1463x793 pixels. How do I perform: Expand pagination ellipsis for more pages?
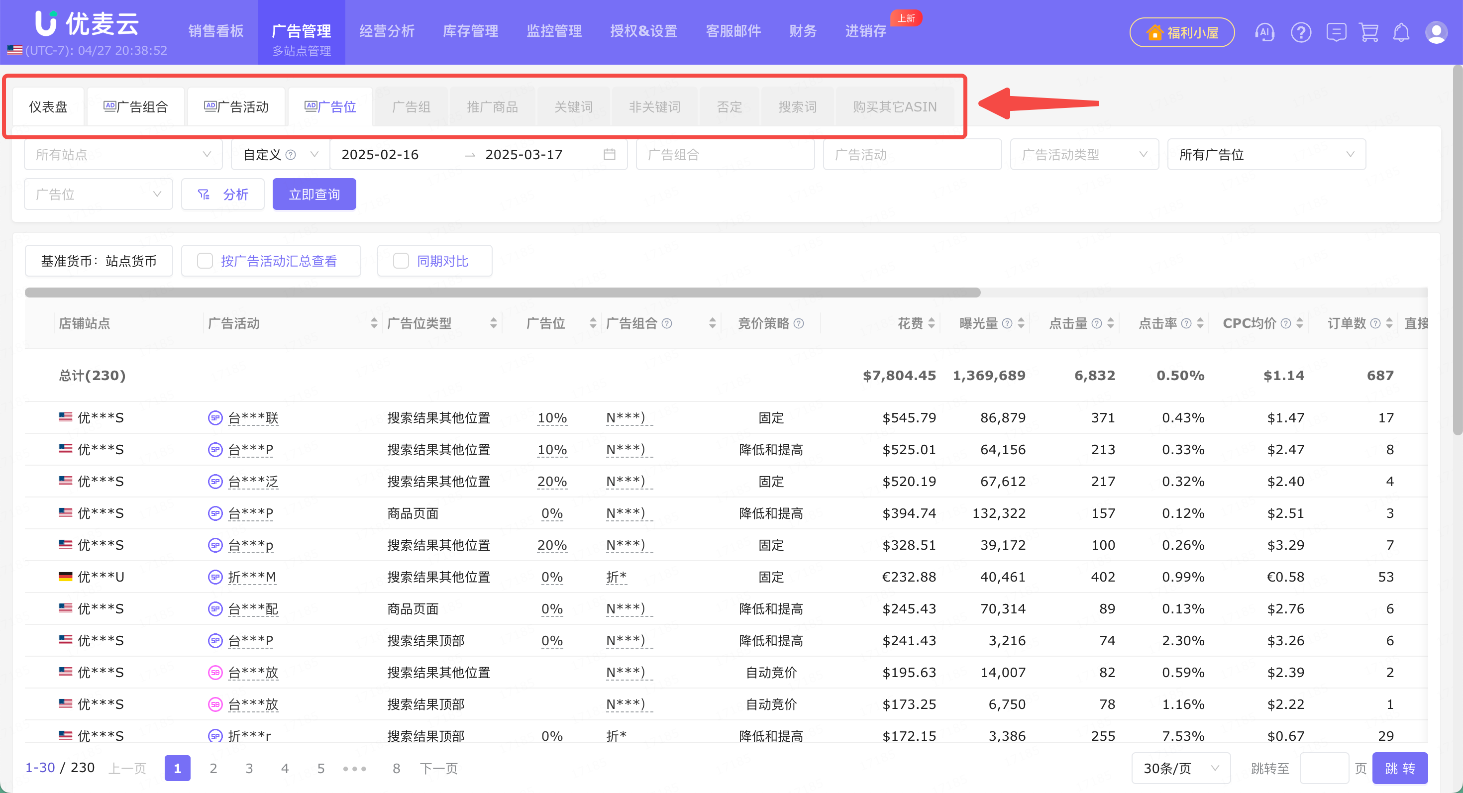pos(354,768)
